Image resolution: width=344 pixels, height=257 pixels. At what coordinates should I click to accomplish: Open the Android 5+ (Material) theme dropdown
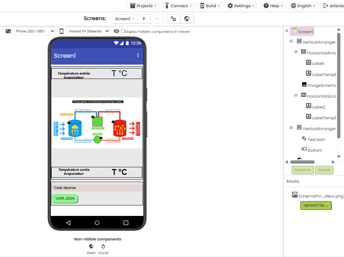[x=88, y=31]
